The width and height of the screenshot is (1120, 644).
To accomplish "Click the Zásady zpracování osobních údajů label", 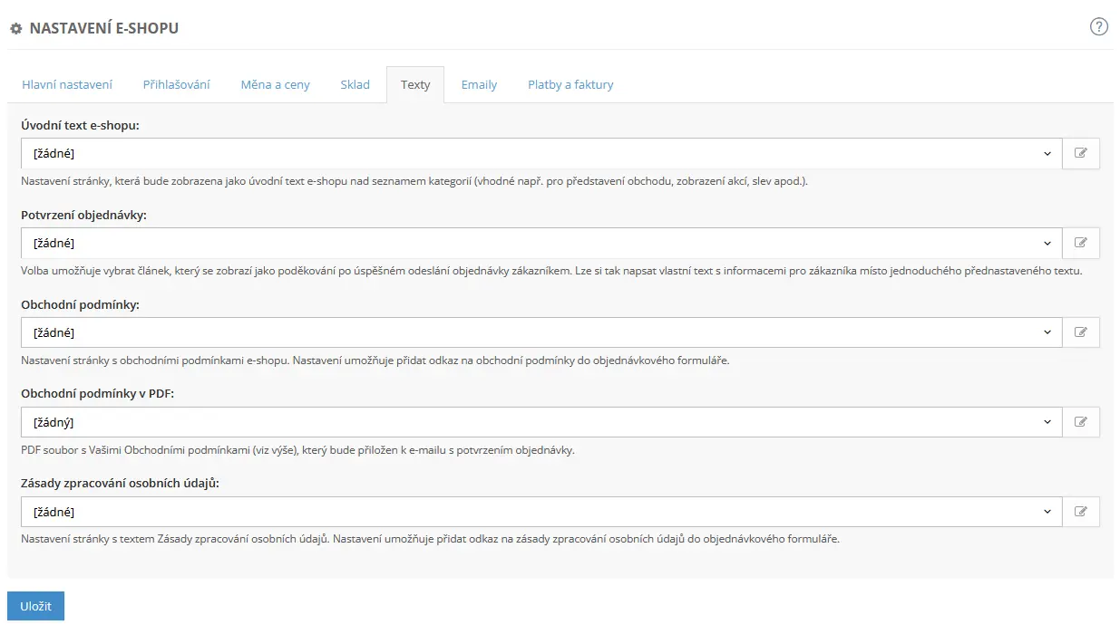I will coord(120,484).
